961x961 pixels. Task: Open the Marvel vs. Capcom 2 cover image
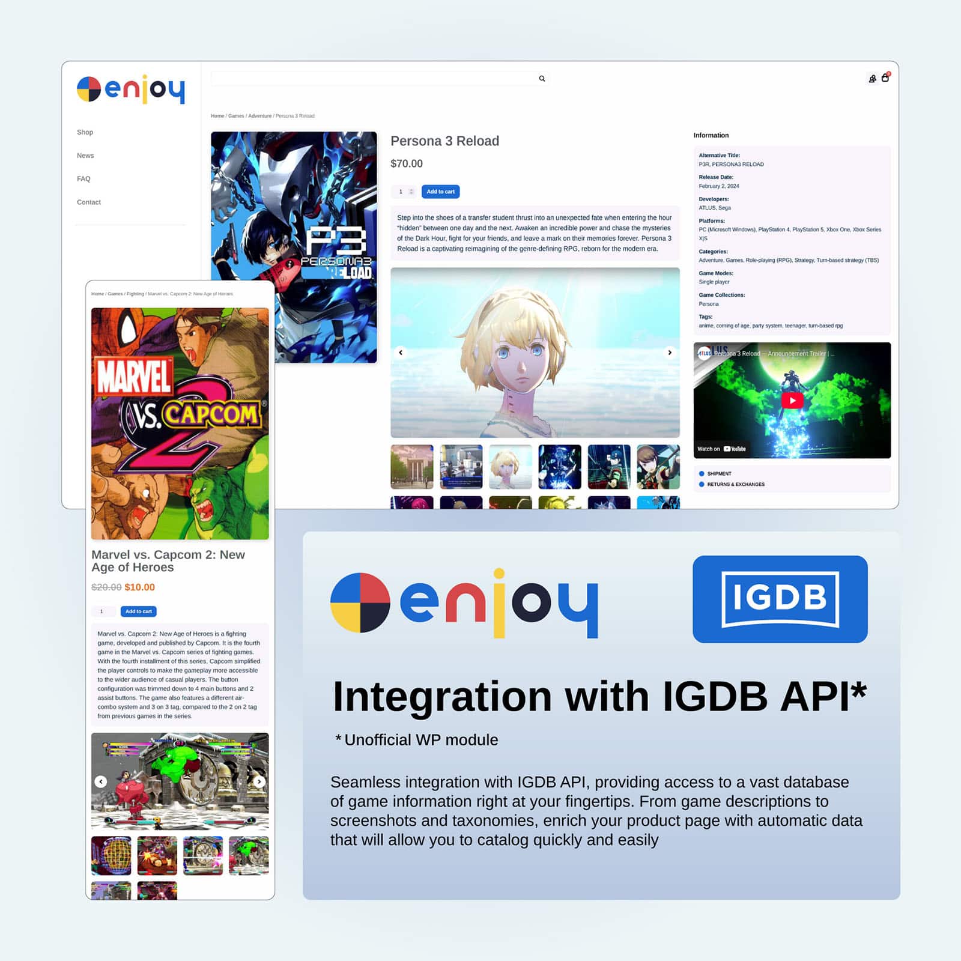point(180,423)
